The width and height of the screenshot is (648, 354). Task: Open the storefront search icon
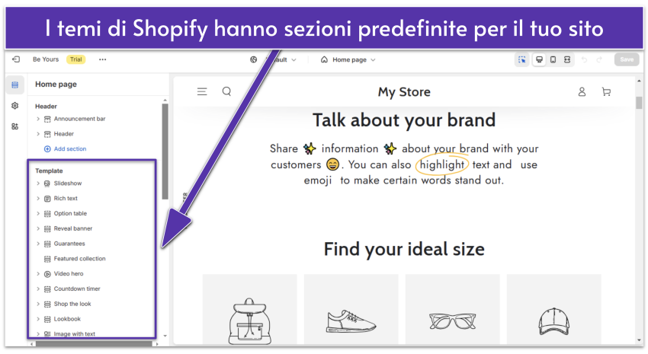tap(226, 92)
